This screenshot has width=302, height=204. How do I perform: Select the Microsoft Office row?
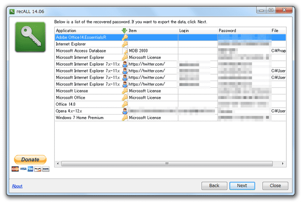pos(170,98)
